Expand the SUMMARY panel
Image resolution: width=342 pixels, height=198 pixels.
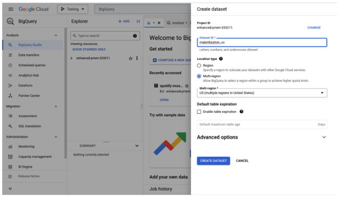pos(137,146)
